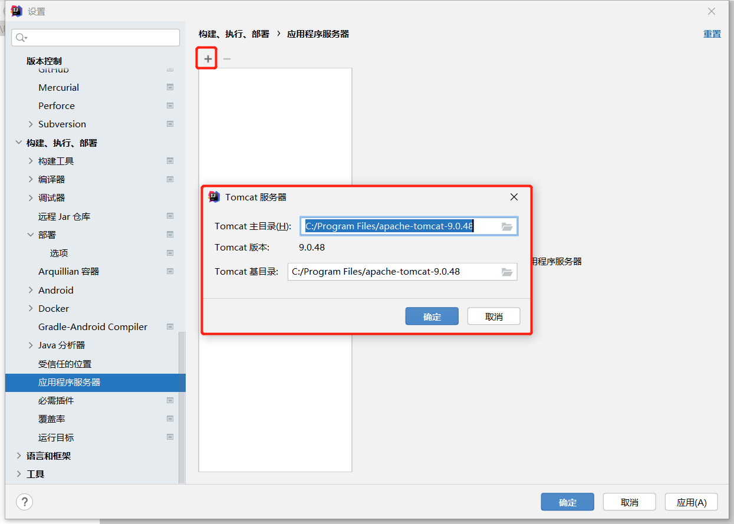
Task: Click 取消 at the bottom of Settings window
Action: coord(629,502)
